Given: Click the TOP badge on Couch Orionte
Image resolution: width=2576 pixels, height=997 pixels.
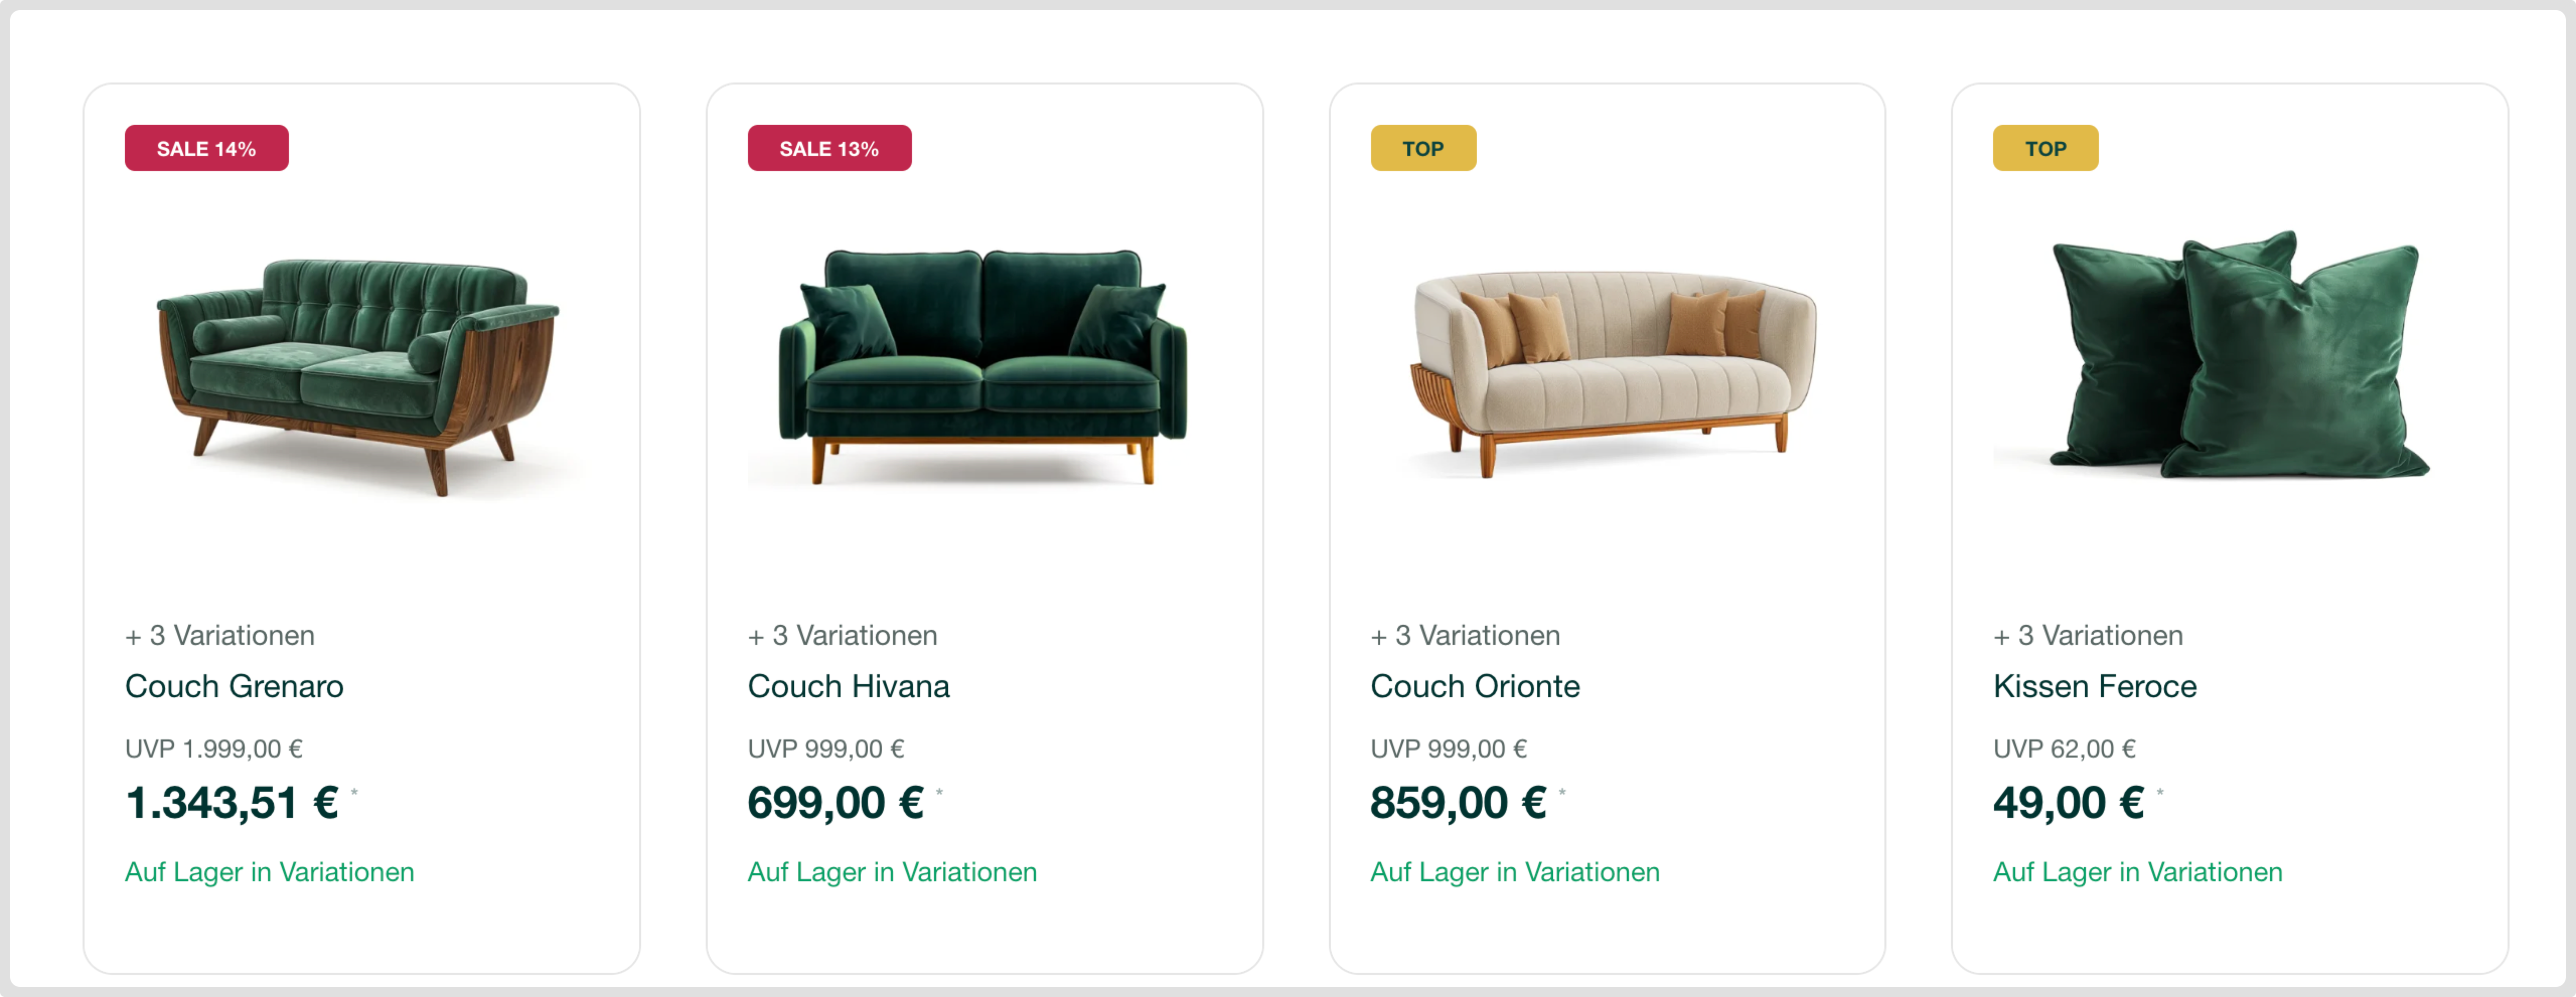Looking at the screenshot, I should pos(1422,148).
